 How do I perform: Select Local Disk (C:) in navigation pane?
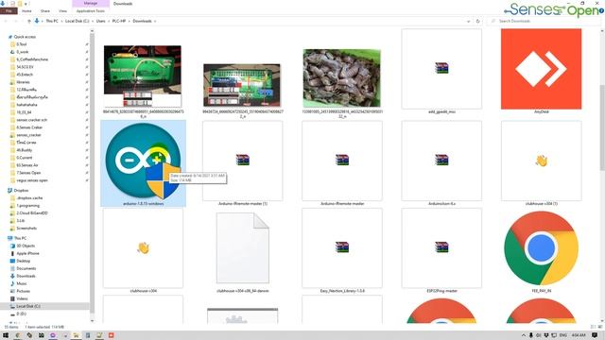28,306
